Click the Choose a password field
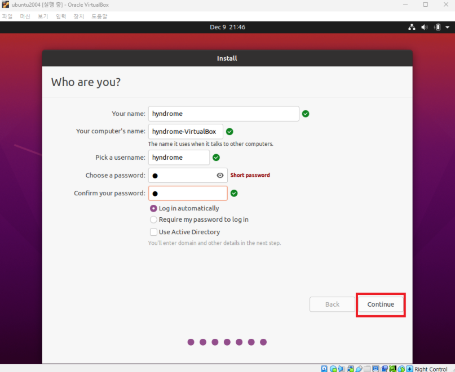Image resolution: width=455 pixels, height=372 pixels. coord(188,175)
